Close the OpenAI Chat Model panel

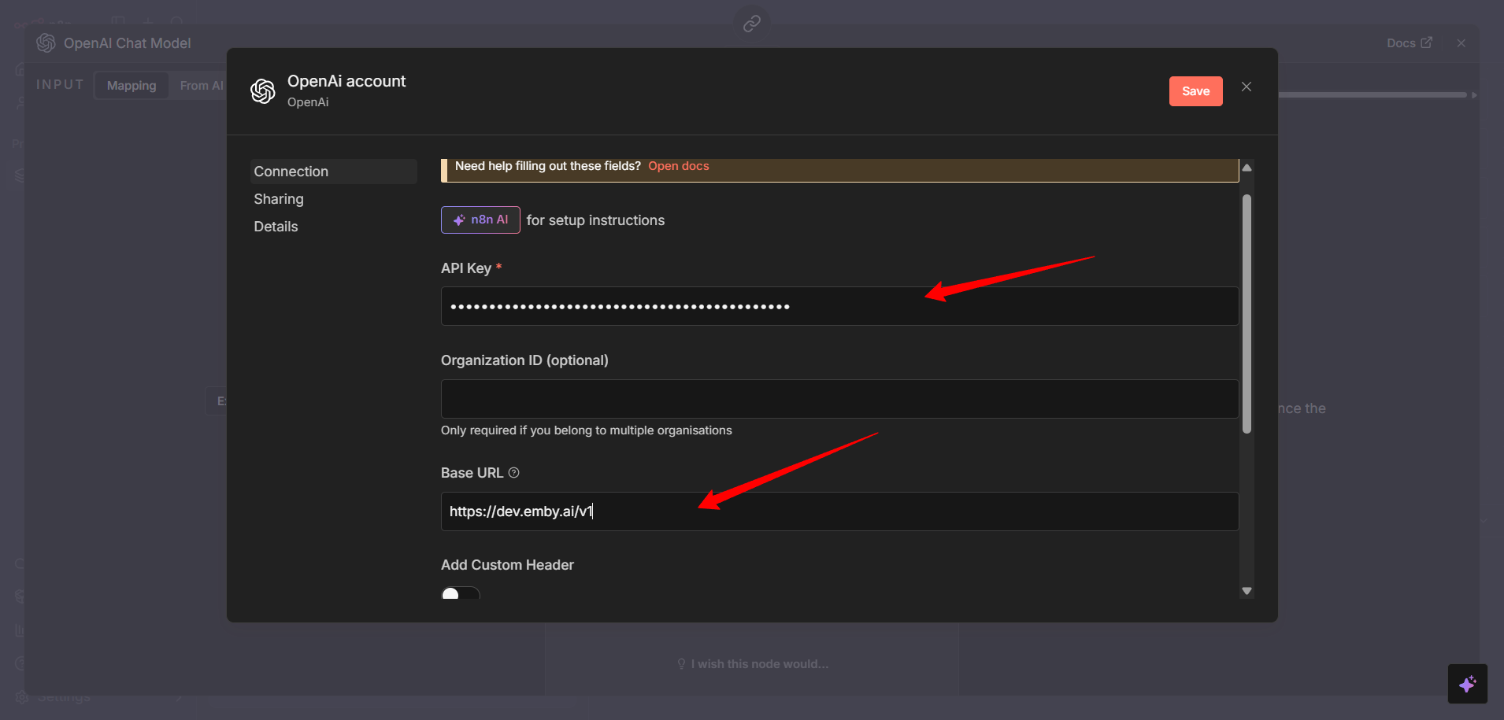(x=1461, y=43)
